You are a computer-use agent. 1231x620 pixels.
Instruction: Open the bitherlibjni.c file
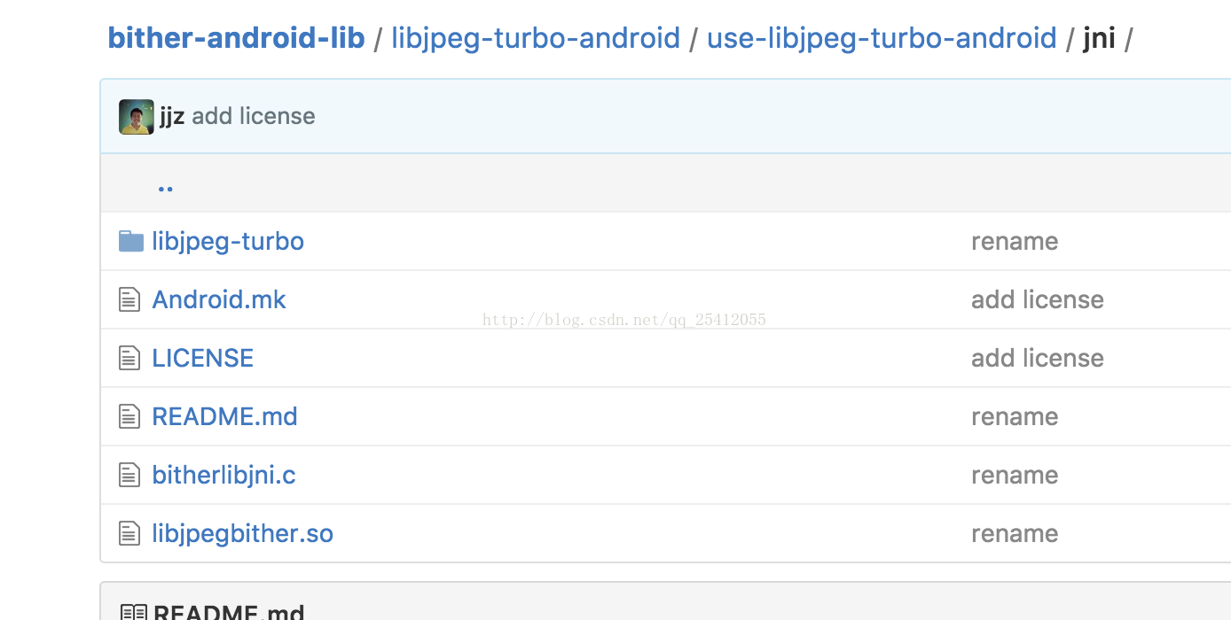(x=223, y=475)
